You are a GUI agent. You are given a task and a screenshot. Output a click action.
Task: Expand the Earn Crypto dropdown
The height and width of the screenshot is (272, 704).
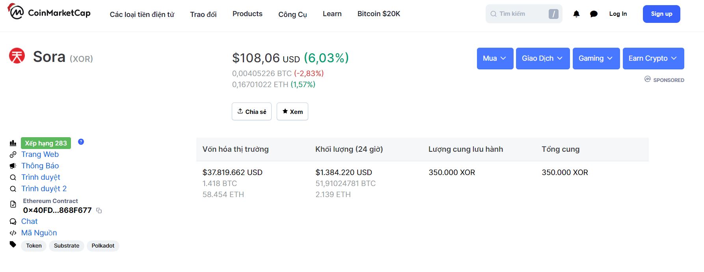coord(654,58)
